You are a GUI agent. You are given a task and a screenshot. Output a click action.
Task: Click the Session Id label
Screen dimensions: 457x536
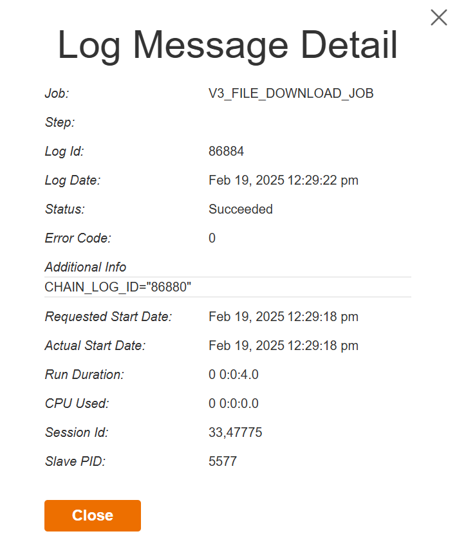coord(77,432)
